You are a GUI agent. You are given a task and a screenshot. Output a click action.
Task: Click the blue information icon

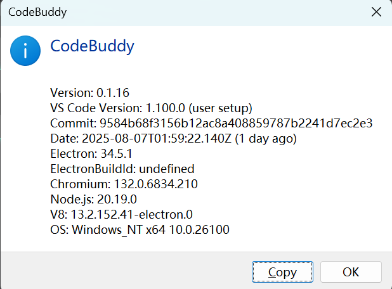click(25, 51)
